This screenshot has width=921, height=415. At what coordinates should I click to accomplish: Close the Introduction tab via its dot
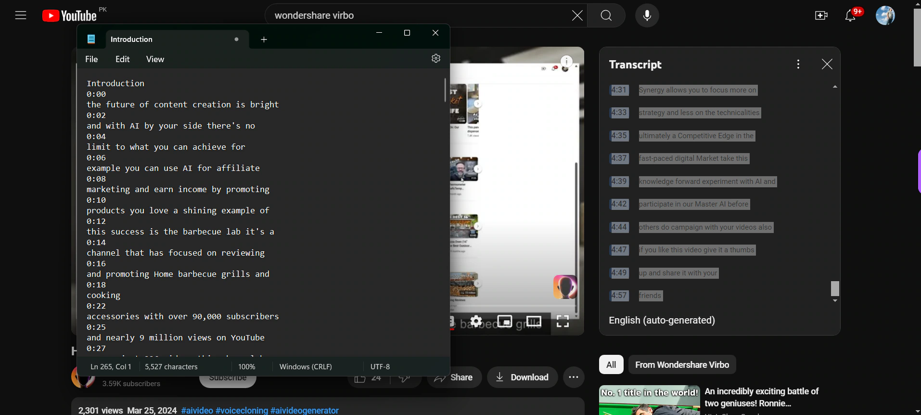point(236,39)
